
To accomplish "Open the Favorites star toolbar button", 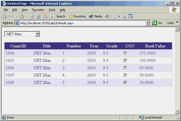I will click(77, 16).
